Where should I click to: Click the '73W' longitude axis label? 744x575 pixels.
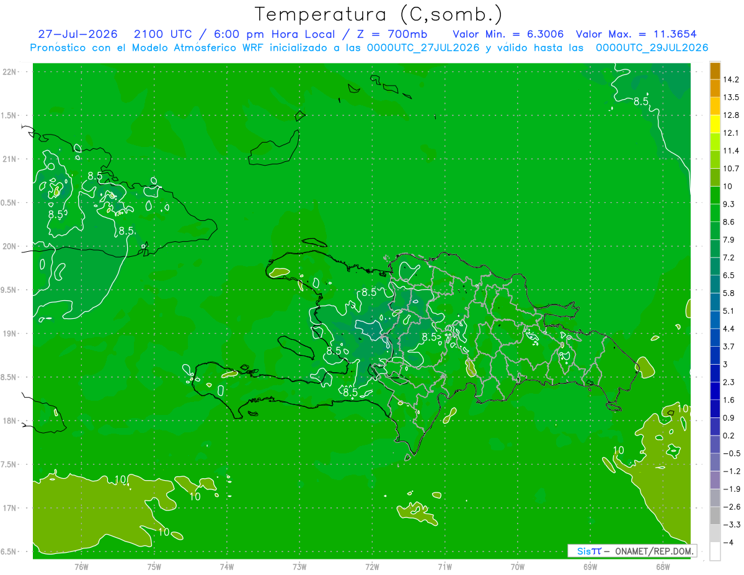point(299,566)
